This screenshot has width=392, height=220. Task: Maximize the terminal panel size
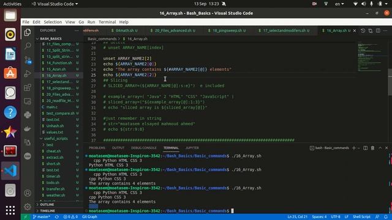380,148
